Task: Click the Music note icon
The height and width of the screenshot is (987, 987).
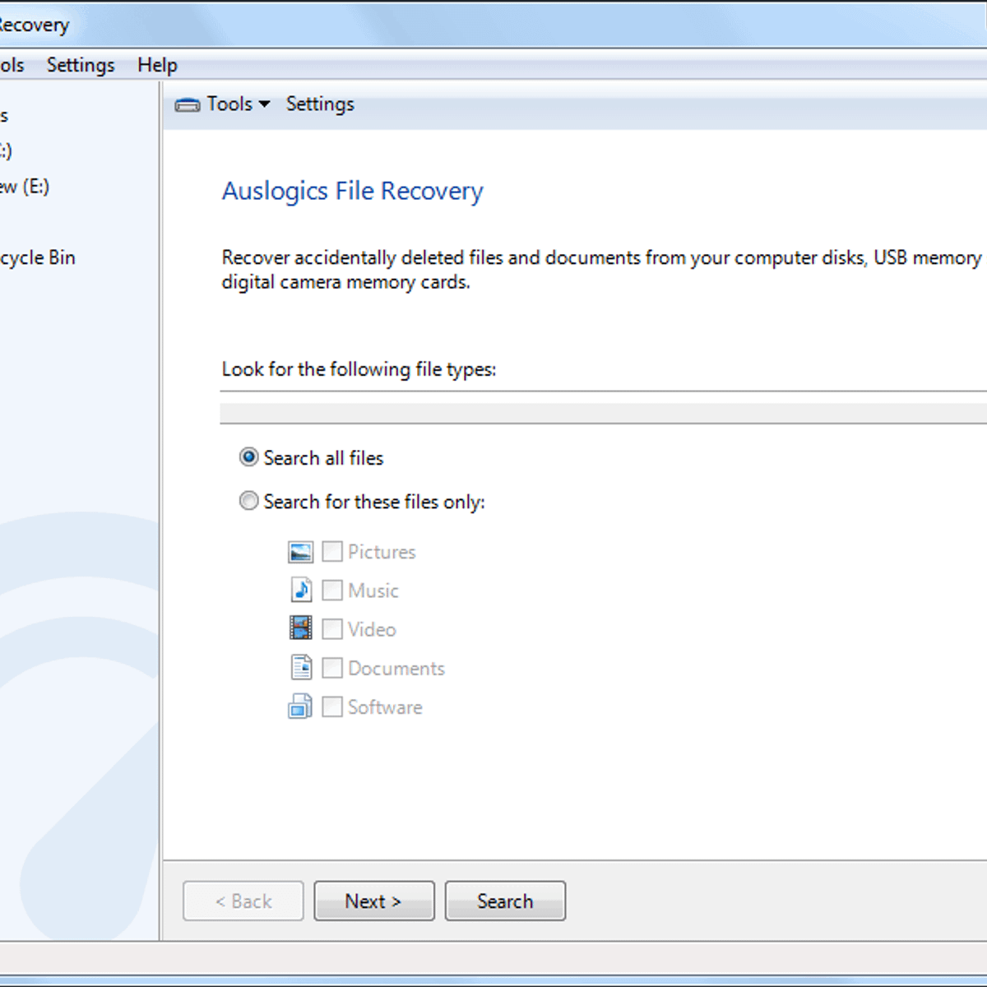Action: (x=301, y=590)
